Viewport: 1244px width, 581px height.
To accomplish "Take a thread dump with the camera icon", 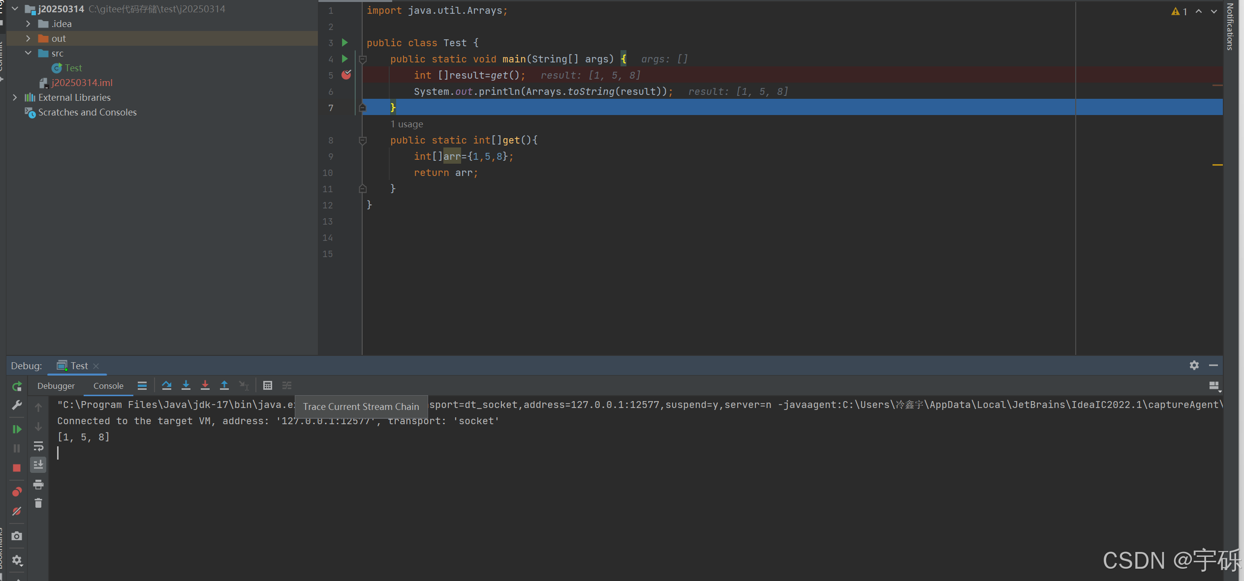I will pos(17,536).
